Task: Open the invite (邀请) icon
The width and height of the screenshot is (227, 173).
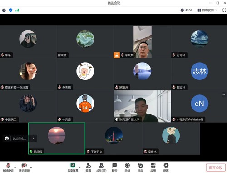Action: [89, 168]
